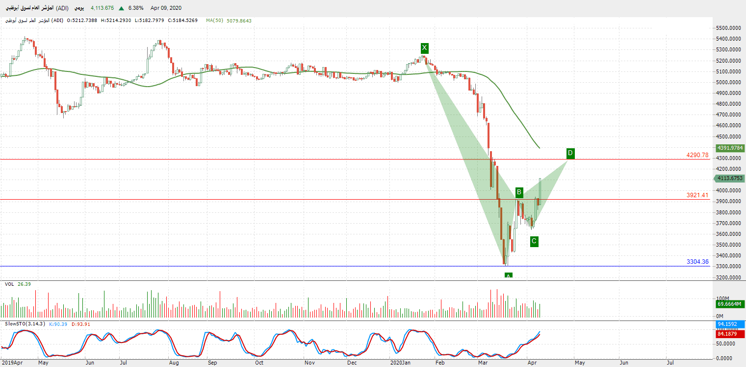The height and width of the screenshot is (367, 746).
Task: Click the 5500.0000 price axis label
Action: coord(728,28)
